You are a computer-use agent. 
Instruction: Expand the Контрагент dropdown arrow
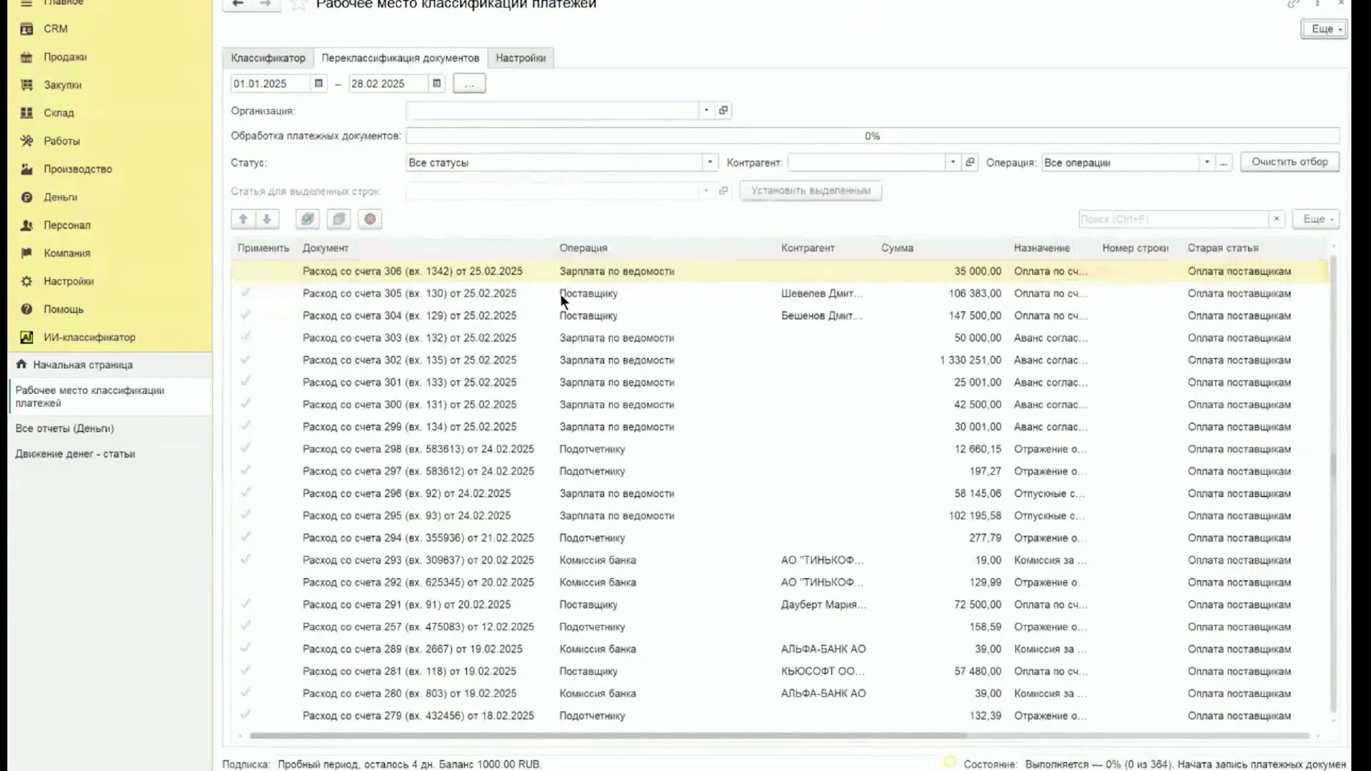[953, 163]
